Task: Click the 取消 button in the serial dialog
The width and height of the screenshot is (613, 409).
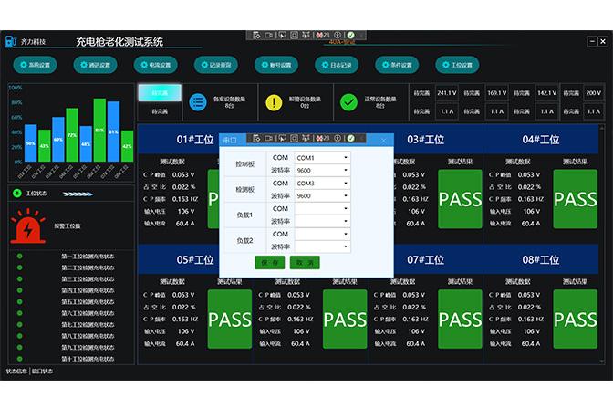Action: click(305, 262)
